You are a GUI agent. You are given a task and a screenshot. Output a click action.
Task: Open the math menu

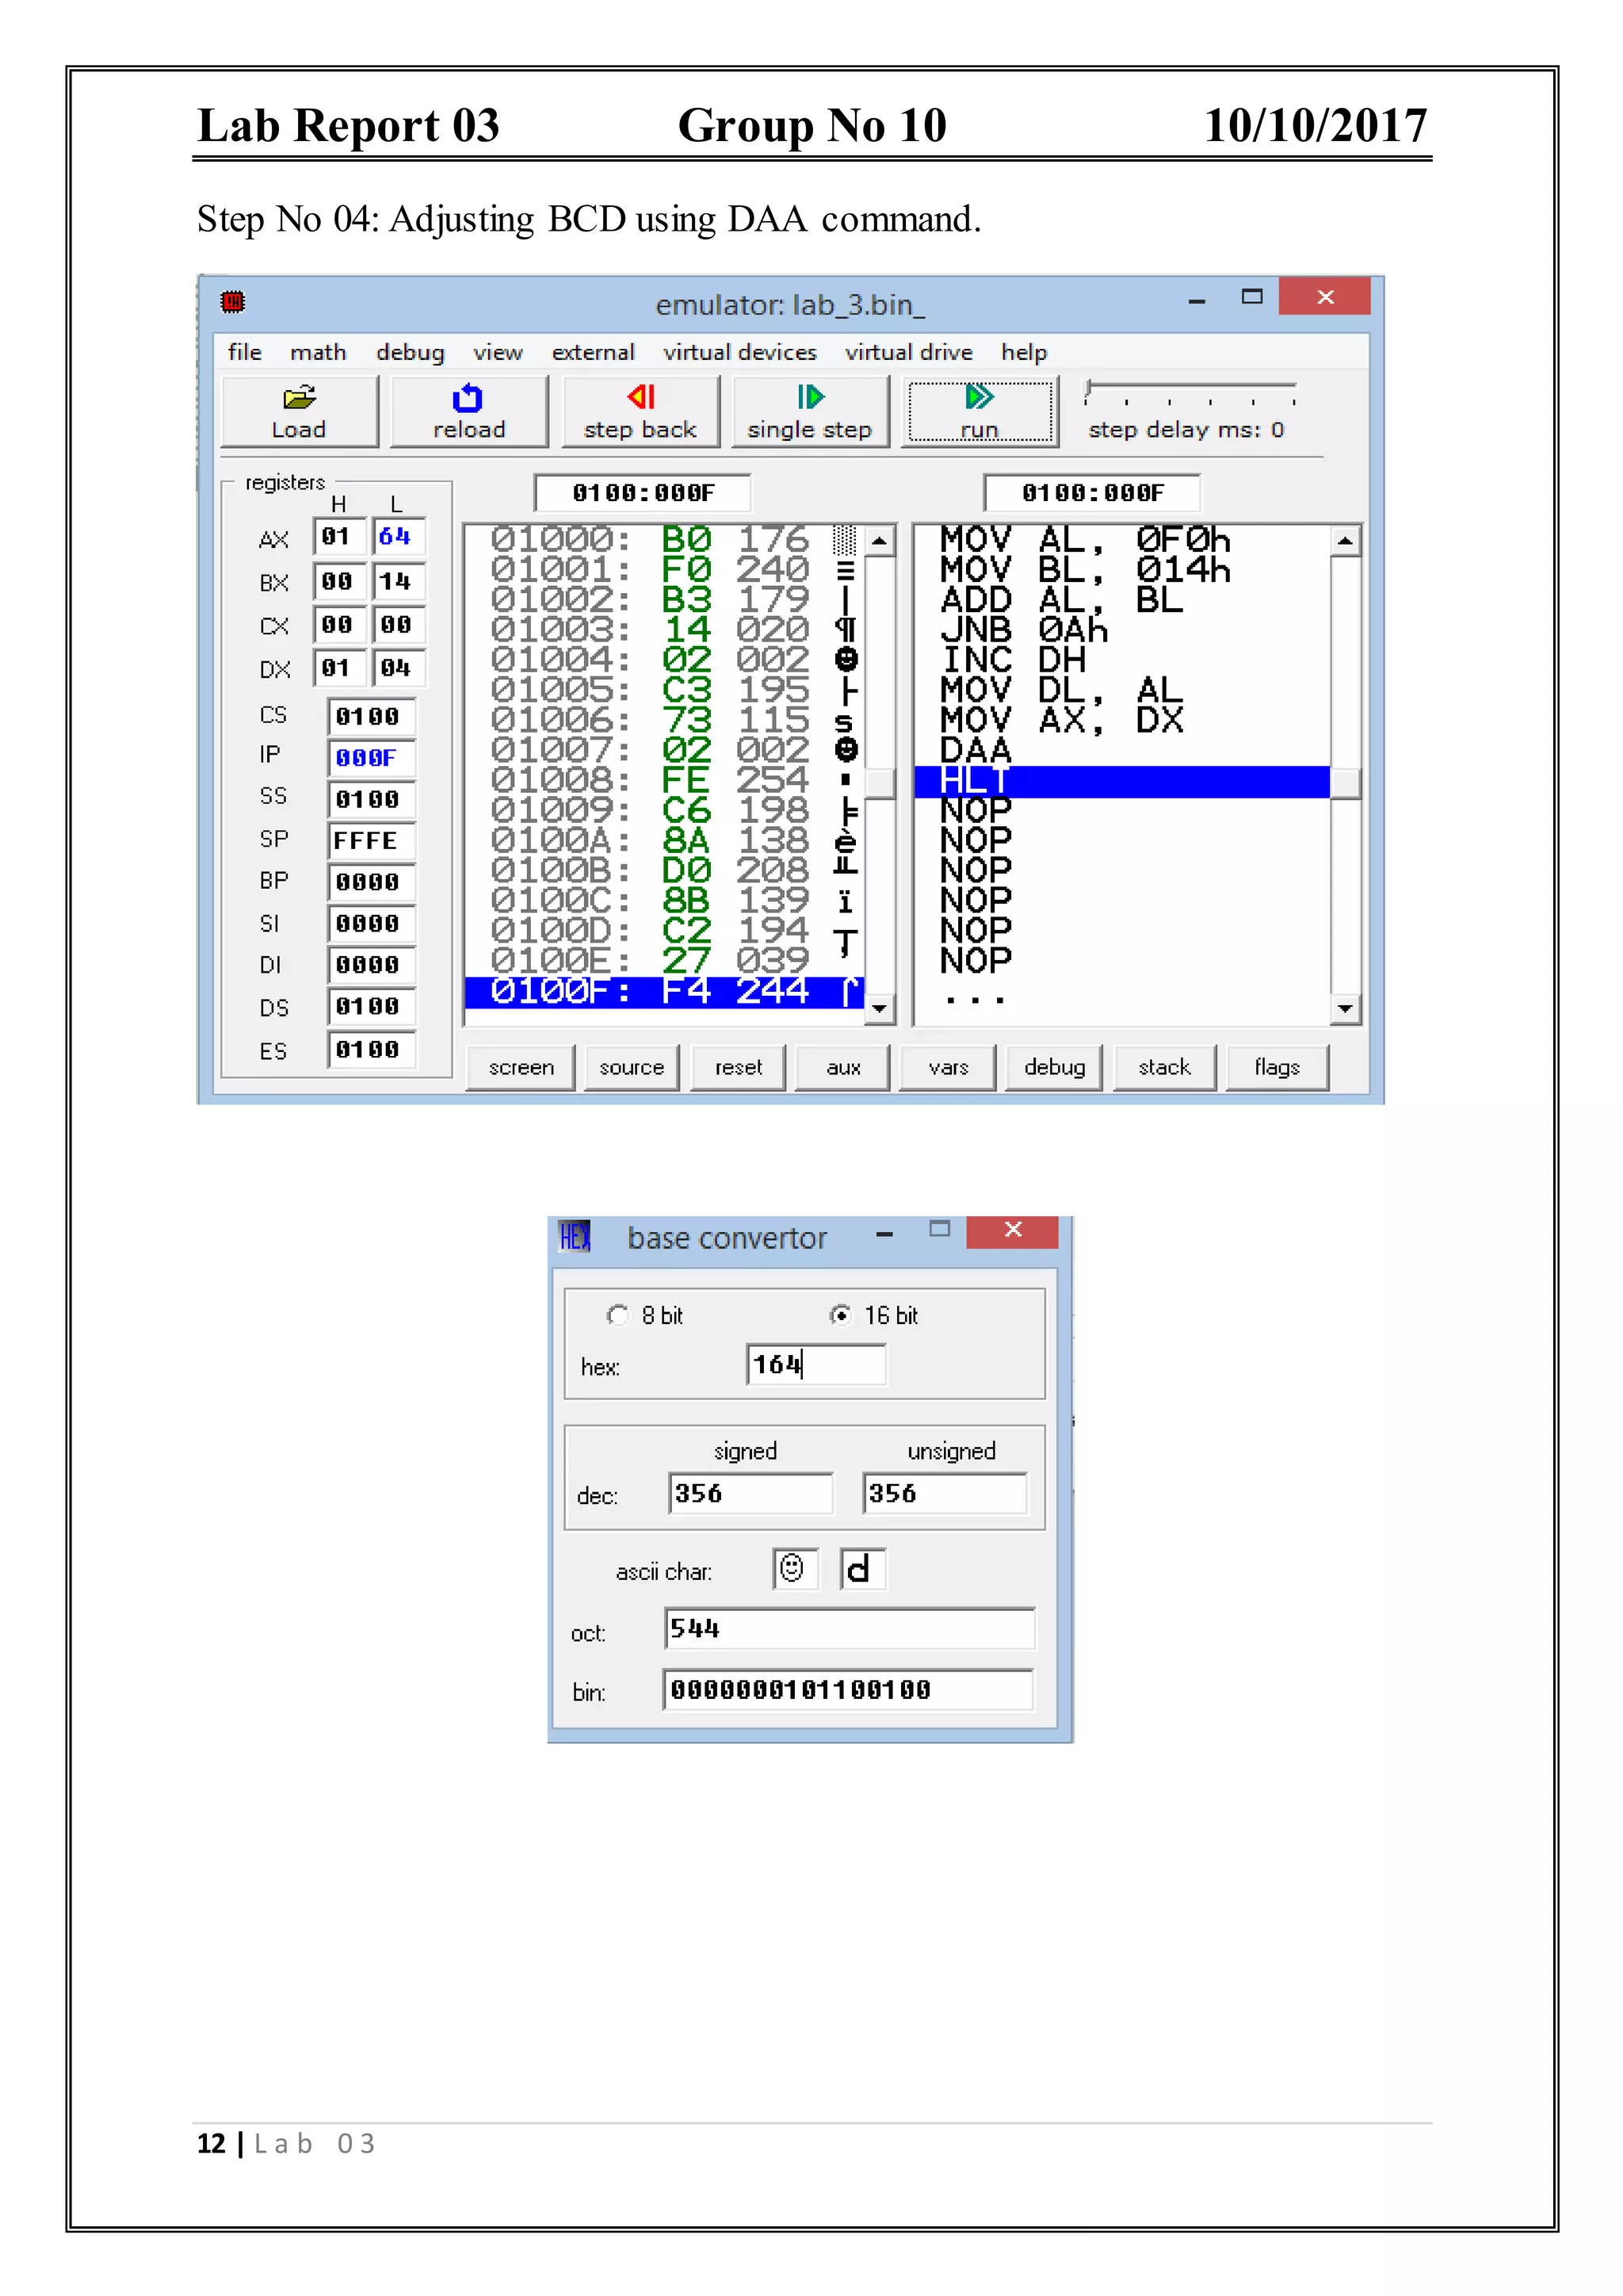[318, 352]
